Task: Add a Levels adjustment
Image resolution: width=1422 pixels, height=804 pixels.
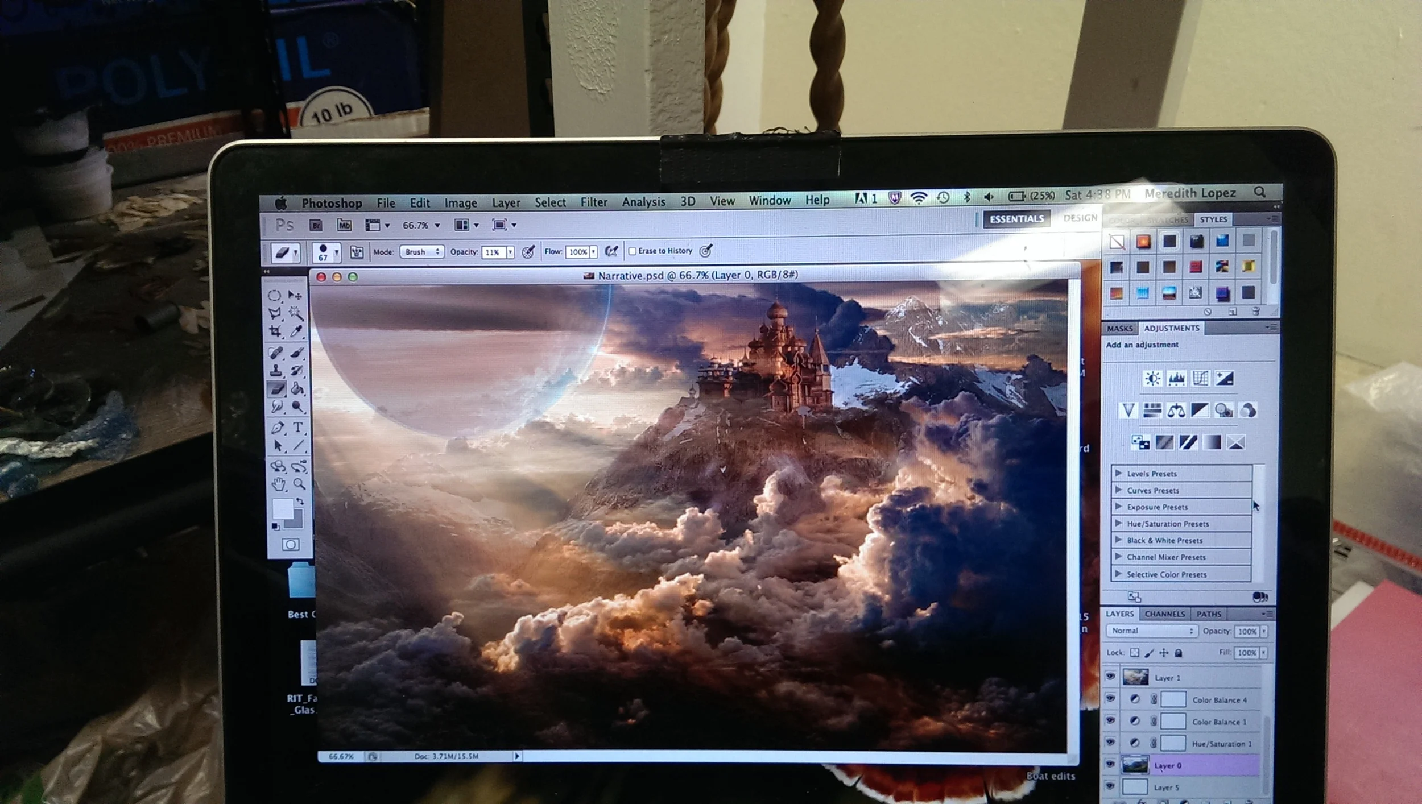Action: click(x=1177, y=379)
